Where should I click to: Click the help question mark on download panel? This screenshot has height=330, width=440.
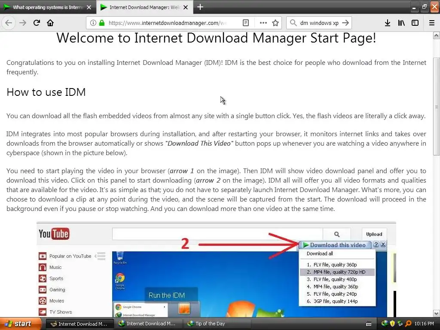click(x=376, y=244)
